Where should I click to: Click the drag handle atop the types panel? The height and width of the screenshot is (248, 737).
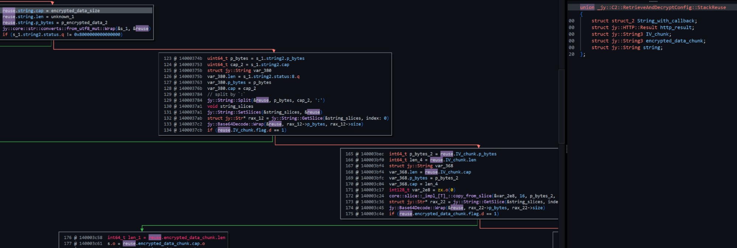coord(653,1)
